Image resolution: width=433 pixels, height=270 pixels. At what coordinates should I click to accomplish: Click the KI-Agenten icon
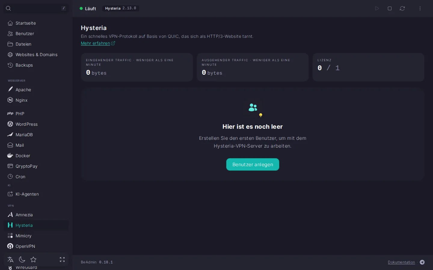point(10,194)
